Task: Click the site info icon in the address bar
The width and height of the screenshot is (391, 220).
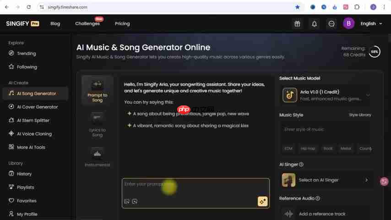Action: (42, 7)
